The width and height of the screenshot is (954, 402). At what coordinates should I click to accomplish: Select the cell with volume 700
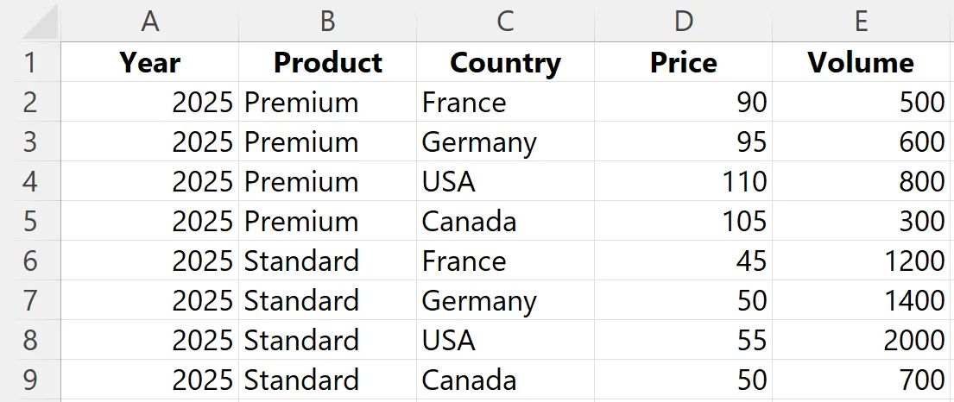(x=861, y=380)
